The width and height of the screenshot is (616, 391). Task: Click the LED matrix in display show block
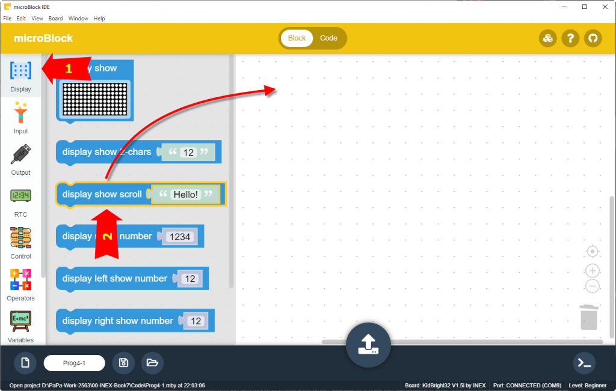tap(94, 99)
